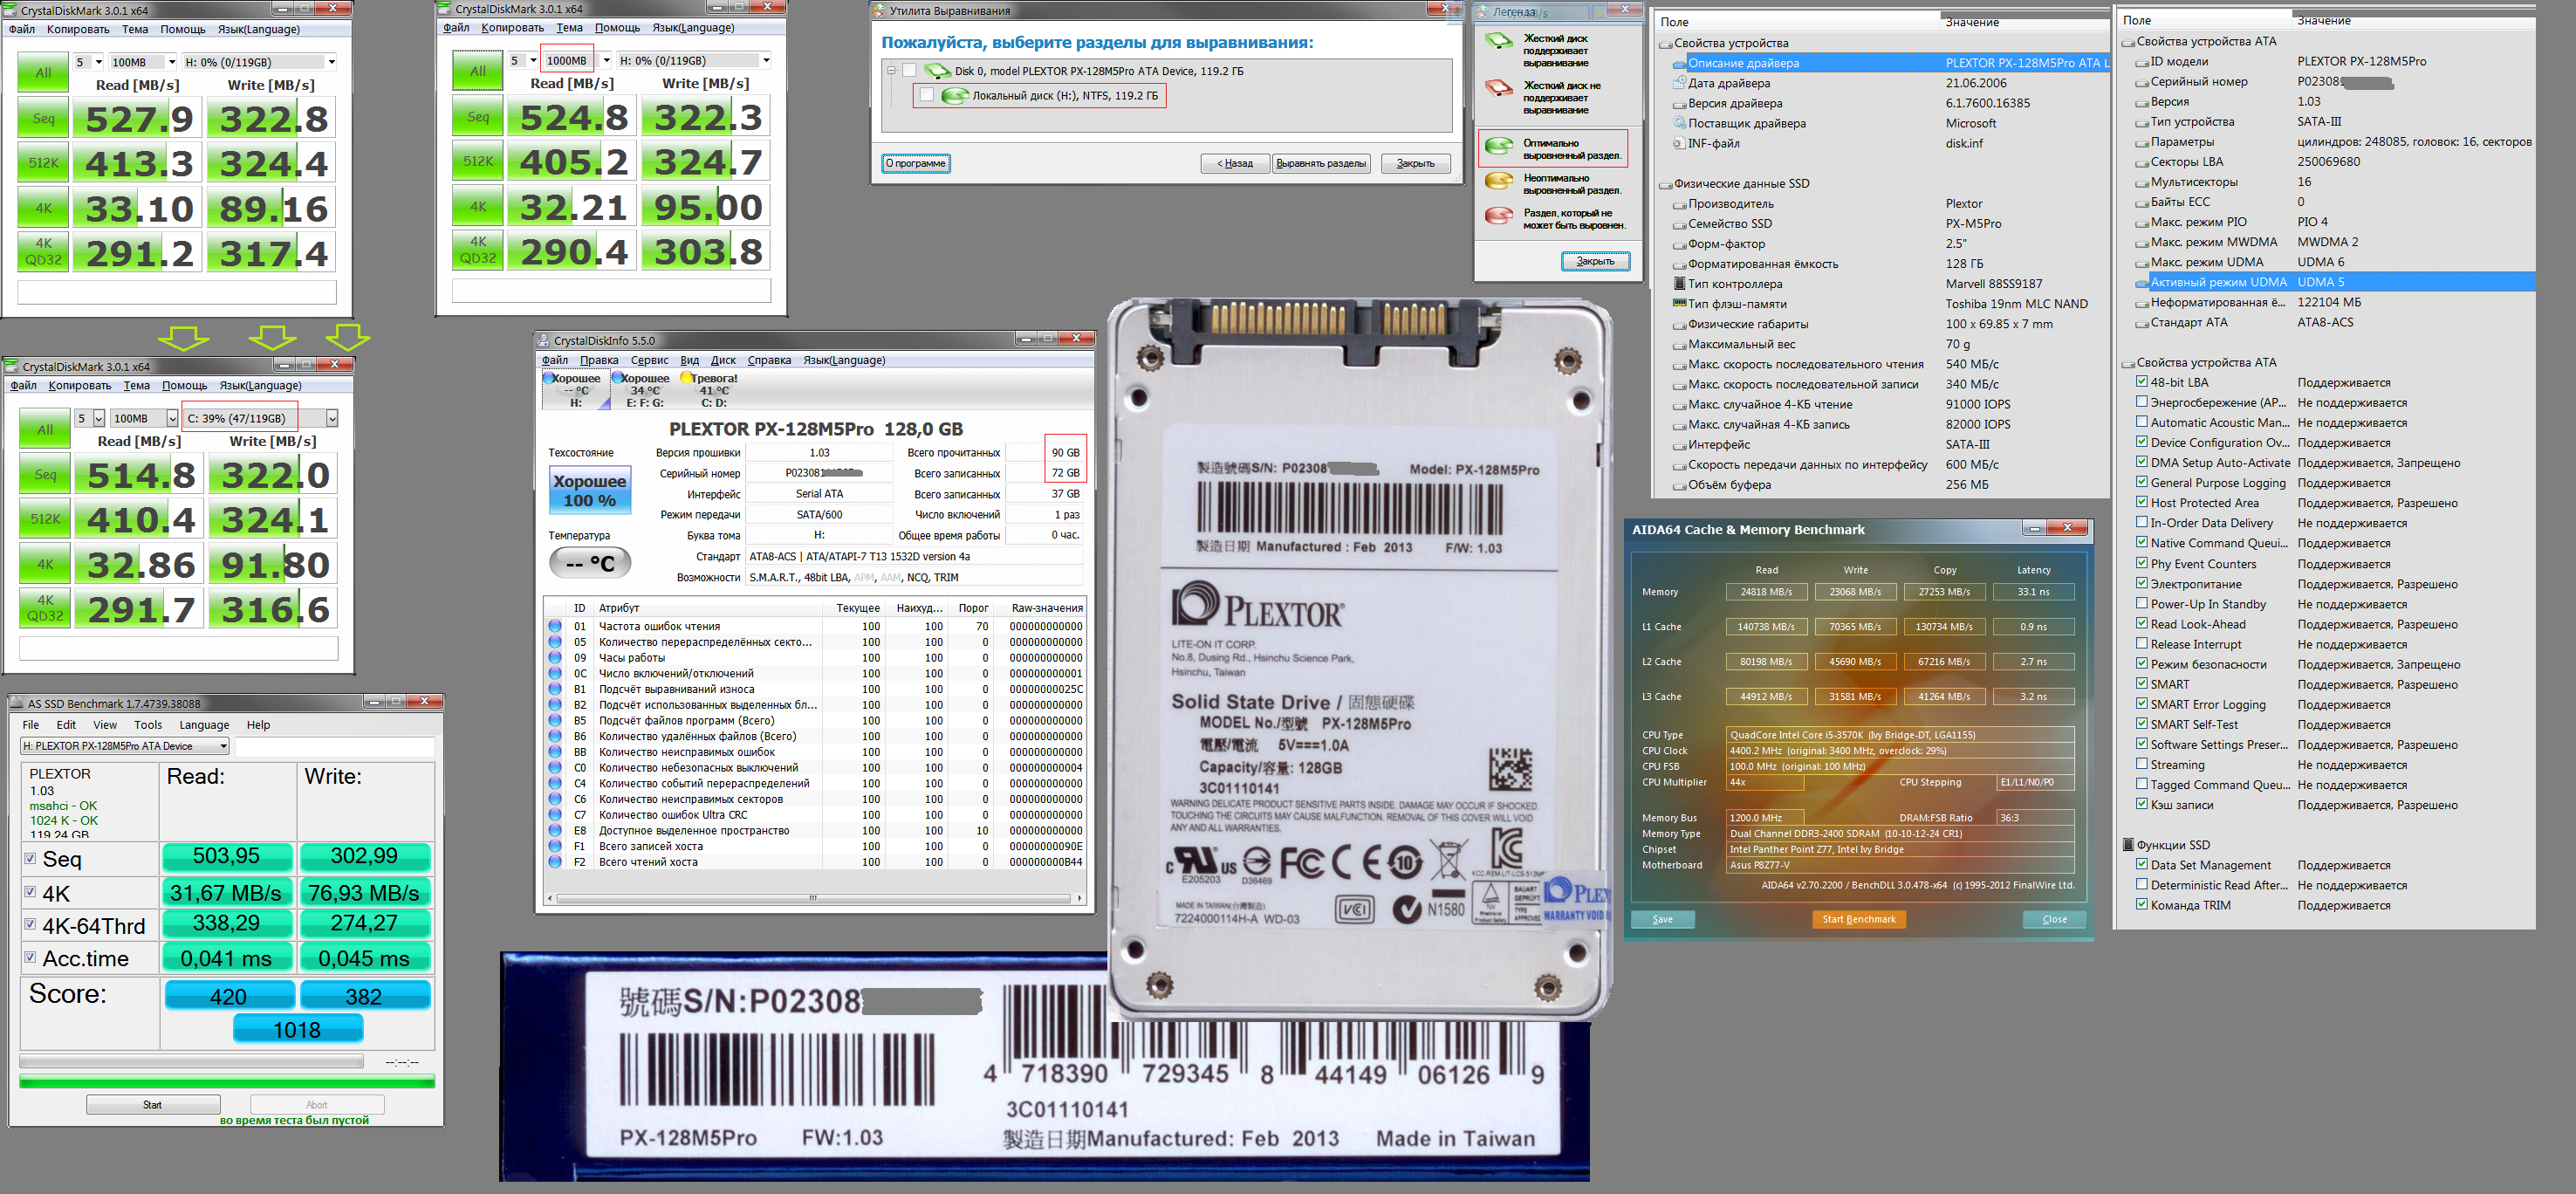Click the CrystalDiskInfo 5.5.0 title bar icon

tap(543, 341)
